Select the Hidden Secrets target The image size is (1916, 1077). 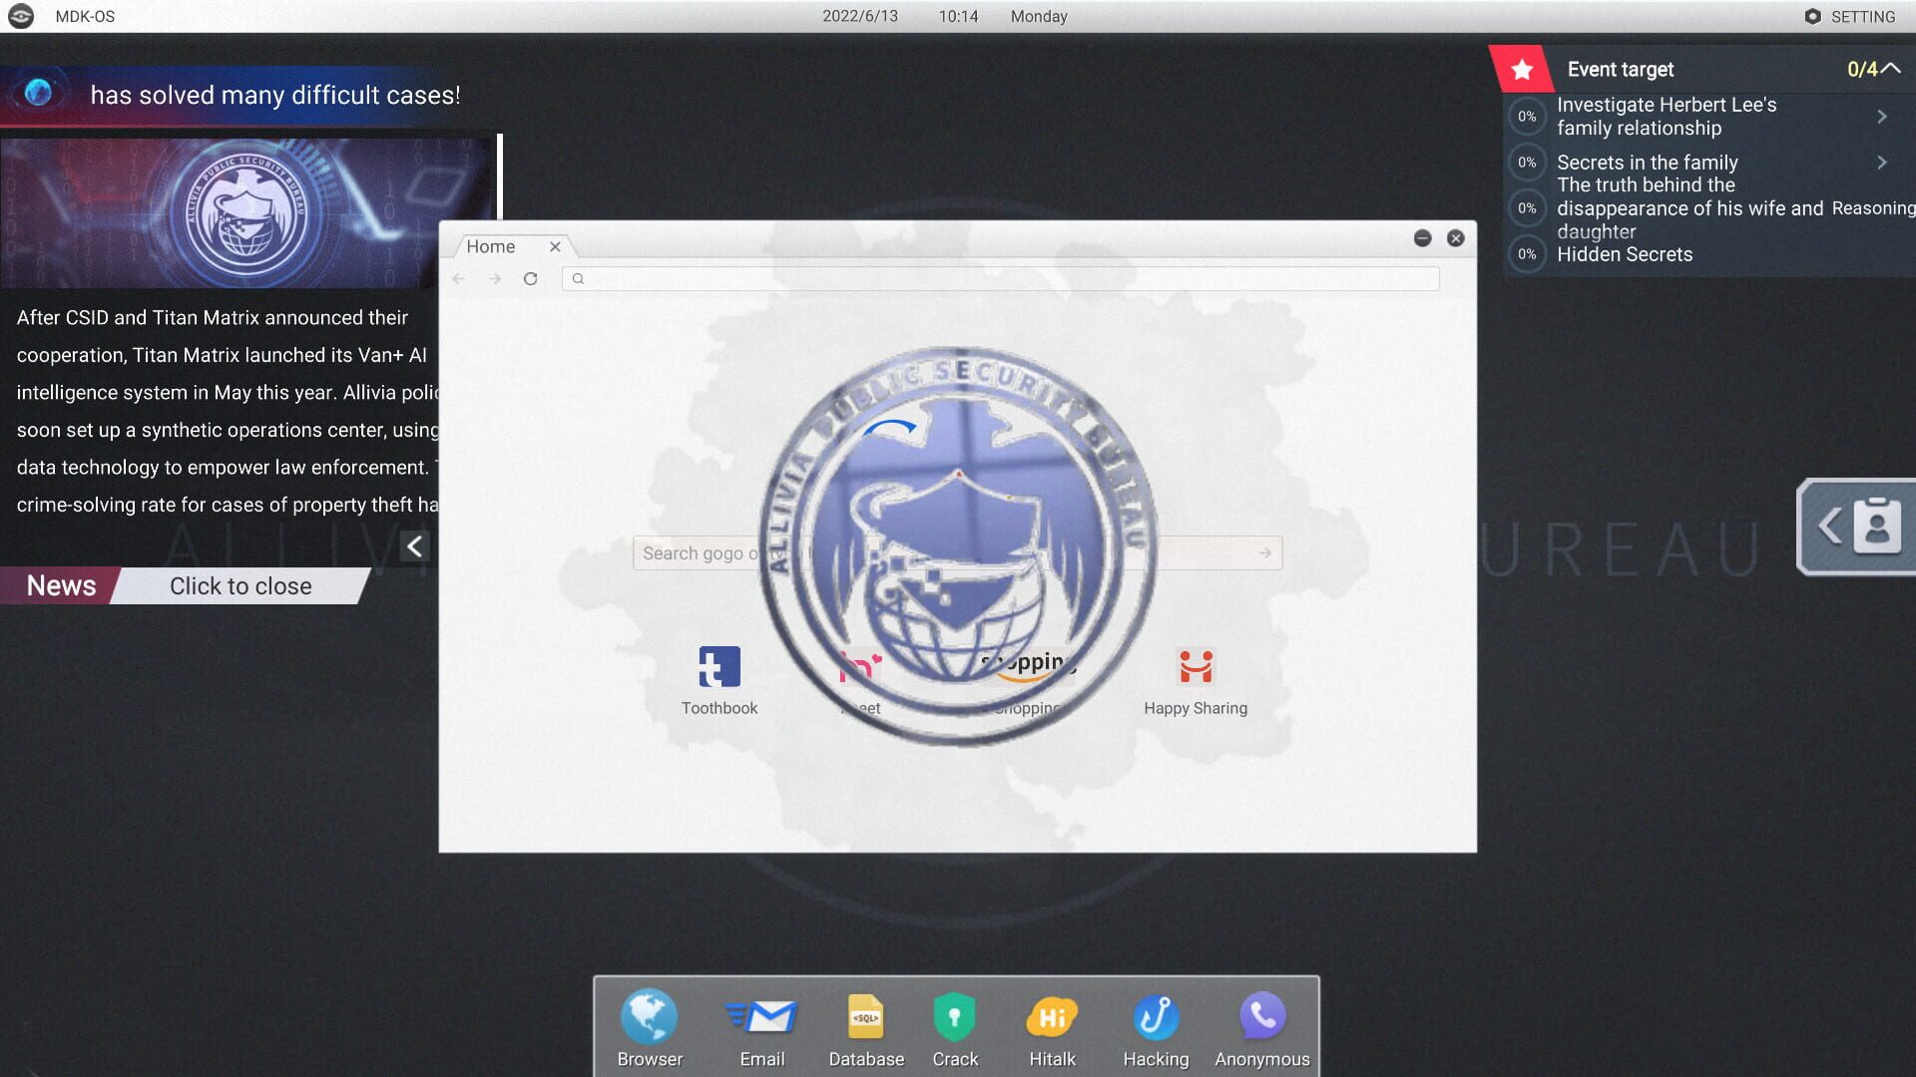coord(1625,254)
